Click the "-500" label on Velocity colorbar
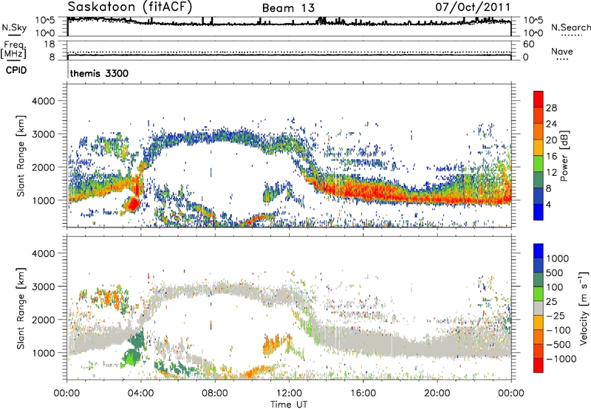 pos(558,344)
